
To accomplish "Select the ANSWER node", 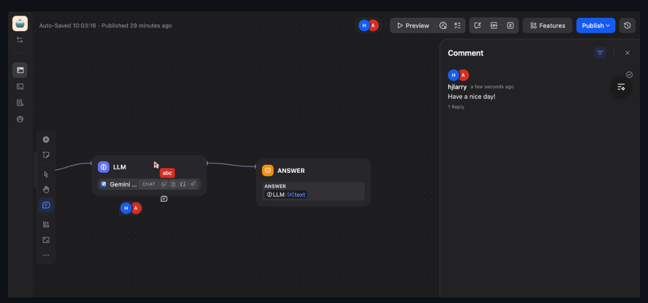I will (313, 171).
